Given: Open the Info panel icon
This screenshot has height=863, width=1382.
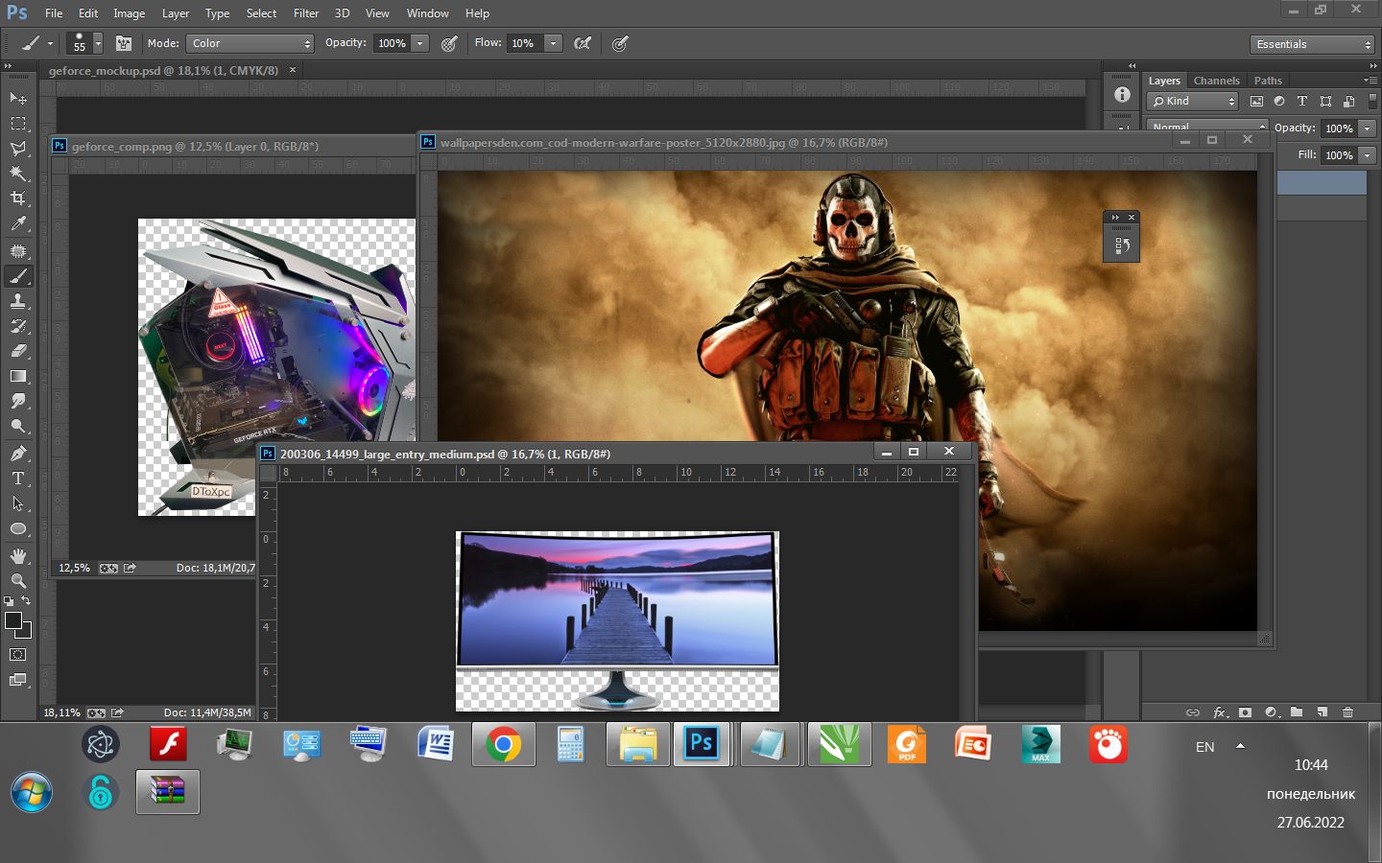Looking at the screenshot, I should (1122, 94).
